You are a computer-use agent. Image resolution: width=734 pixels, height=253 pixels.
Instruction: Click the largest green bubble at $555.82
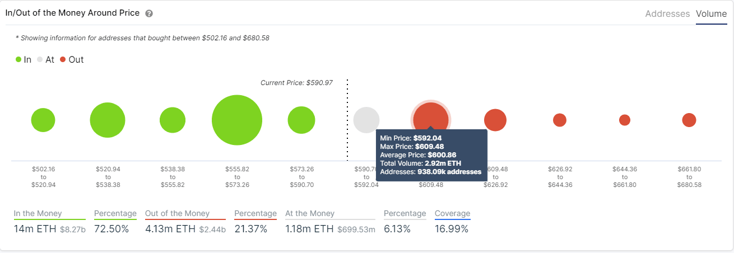237,120
